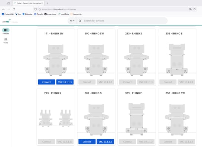
Task: Open the JupyterLab bookmark
Action: coord(76,14)
